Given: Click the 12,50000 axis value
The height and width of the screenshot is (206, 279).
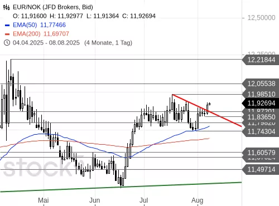Looking at the screenshot, I should [261, 18].
